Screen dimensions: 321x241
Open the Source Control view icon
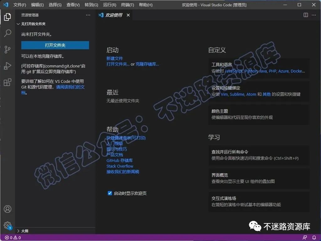(x=8, y=49)
